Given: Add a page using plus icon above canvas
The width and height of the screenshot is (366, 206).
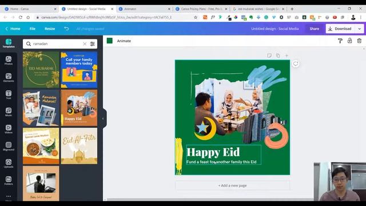Looking at the screenshot, I should click(x=287, y=56).
